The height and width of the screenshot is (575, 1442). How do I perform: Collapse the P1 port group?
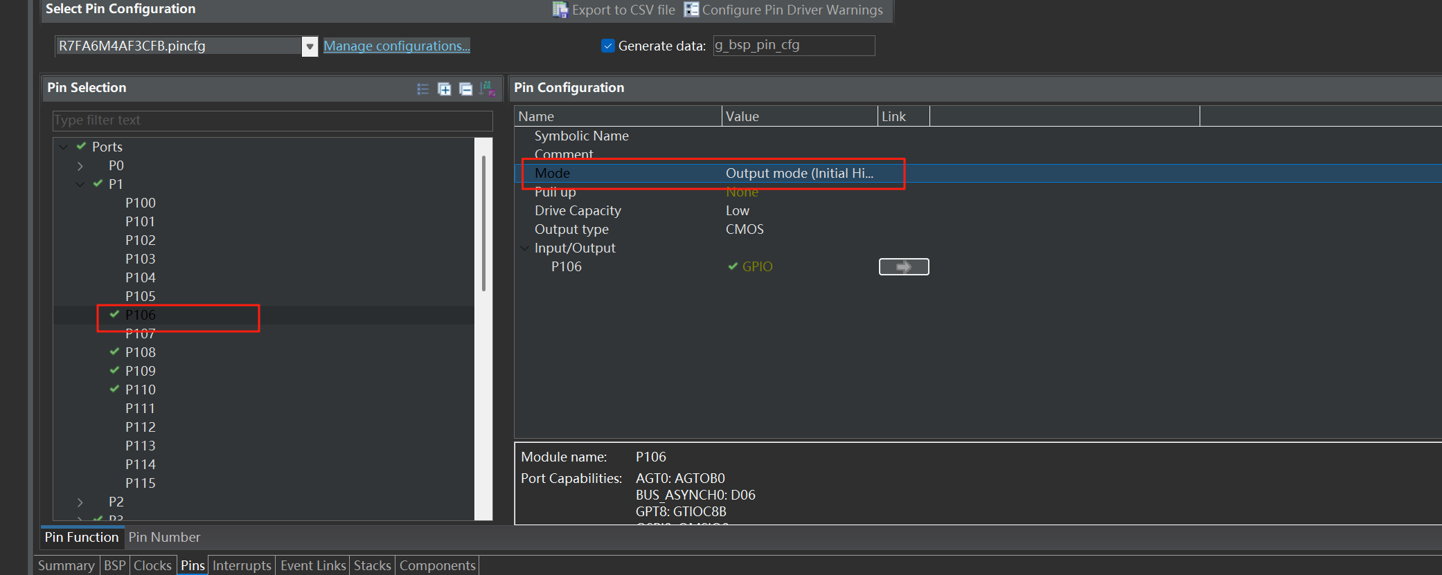(80, 184)
